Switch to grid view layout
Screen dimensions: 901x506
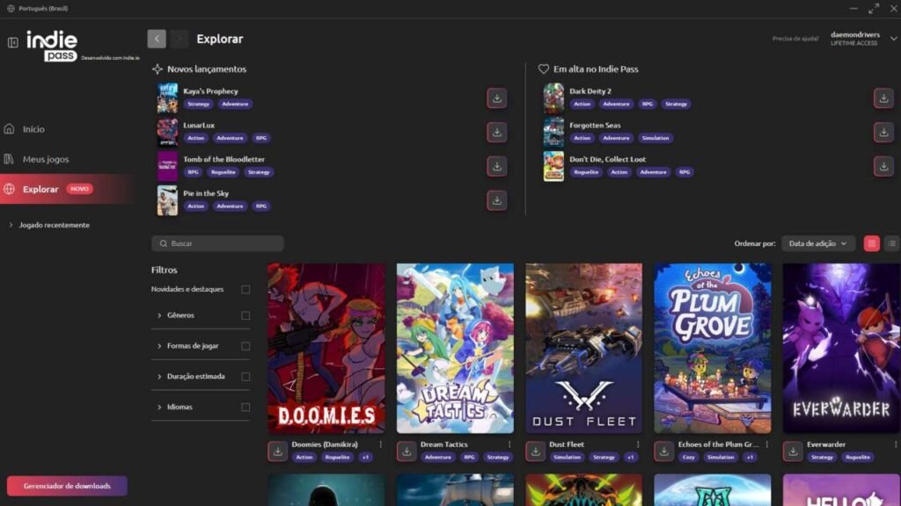872,243
